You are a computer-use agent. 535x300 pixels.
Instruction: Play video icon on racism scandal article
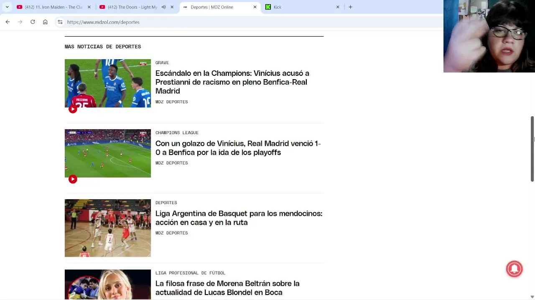click(x=73, y=109)
